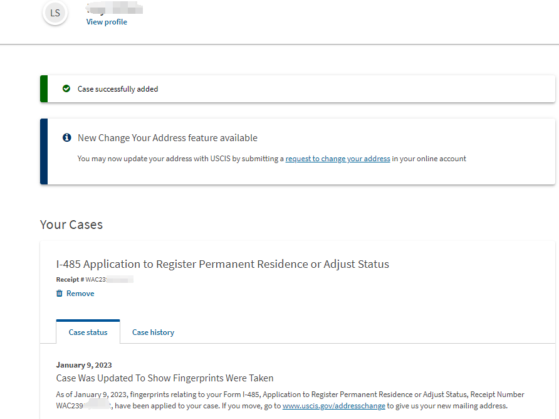
Task: Open the Case history tab
Action: pos(153,332)
